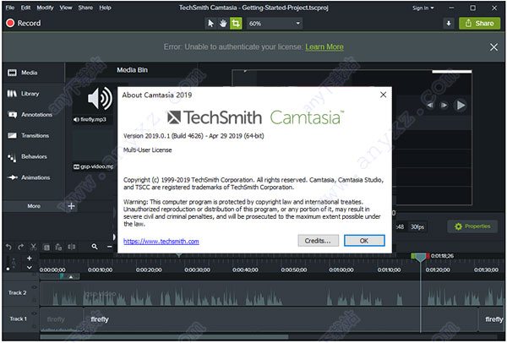Screen dimensions: 507x343
Task: Zoom out timeline with minus icon
Action: tap(110, 247)
